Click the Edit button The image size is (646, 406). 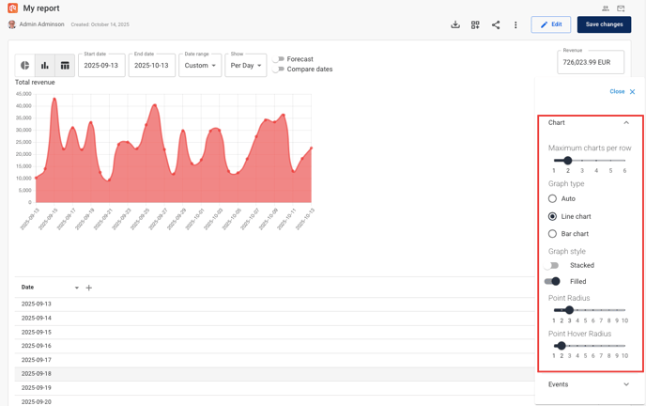(x=551, y=24)
